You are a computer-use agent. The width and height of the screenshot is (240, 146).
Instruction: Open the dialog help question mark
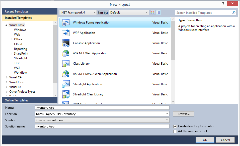[x=223, y=3]
